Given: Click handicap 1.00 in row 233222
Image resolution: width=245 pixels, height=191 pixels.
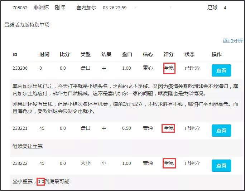Looking at the screenshot, I should 126,163.
